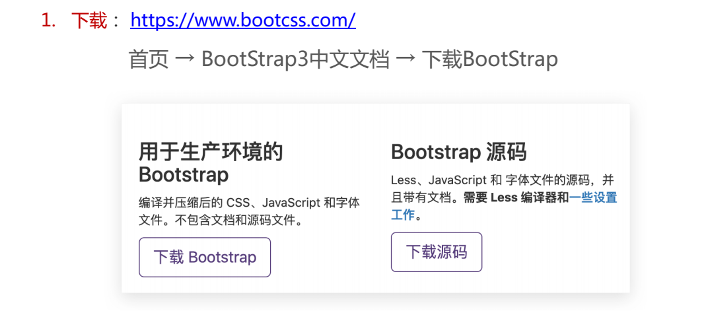Click the 首页 → BootStrap3中文文档 navigation text

pos(259,59)
